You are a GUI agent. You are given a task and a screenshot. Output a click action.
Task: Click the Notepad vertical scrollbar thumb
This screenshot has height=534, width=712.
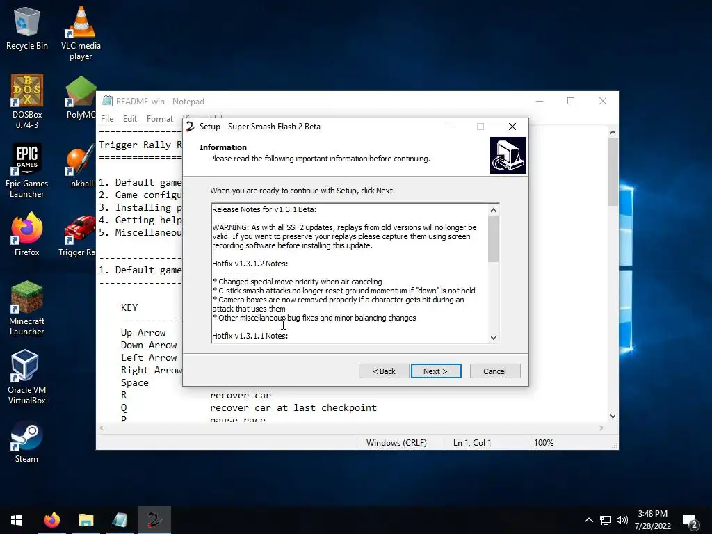613,172
